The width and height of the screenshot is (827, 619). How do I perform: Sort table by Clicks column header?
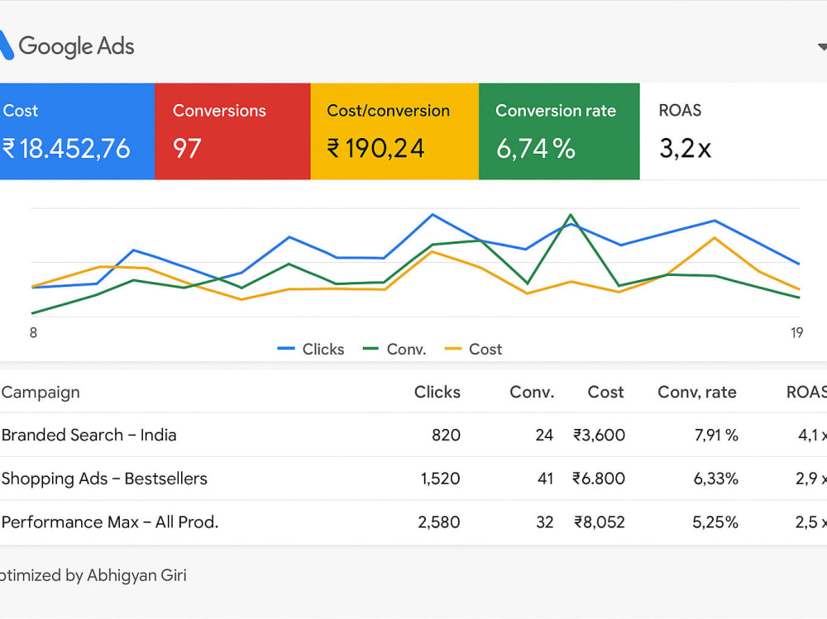pyautogui.click(x=437, y=392)
